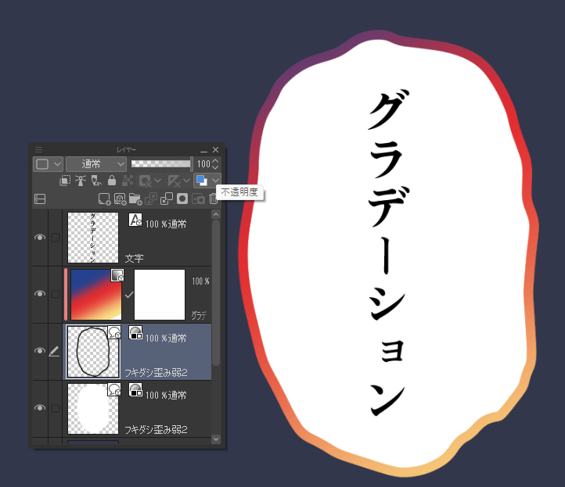Click transfer to lower layer icon
This screenshot has height=487, width=565.
pos(151,199)
